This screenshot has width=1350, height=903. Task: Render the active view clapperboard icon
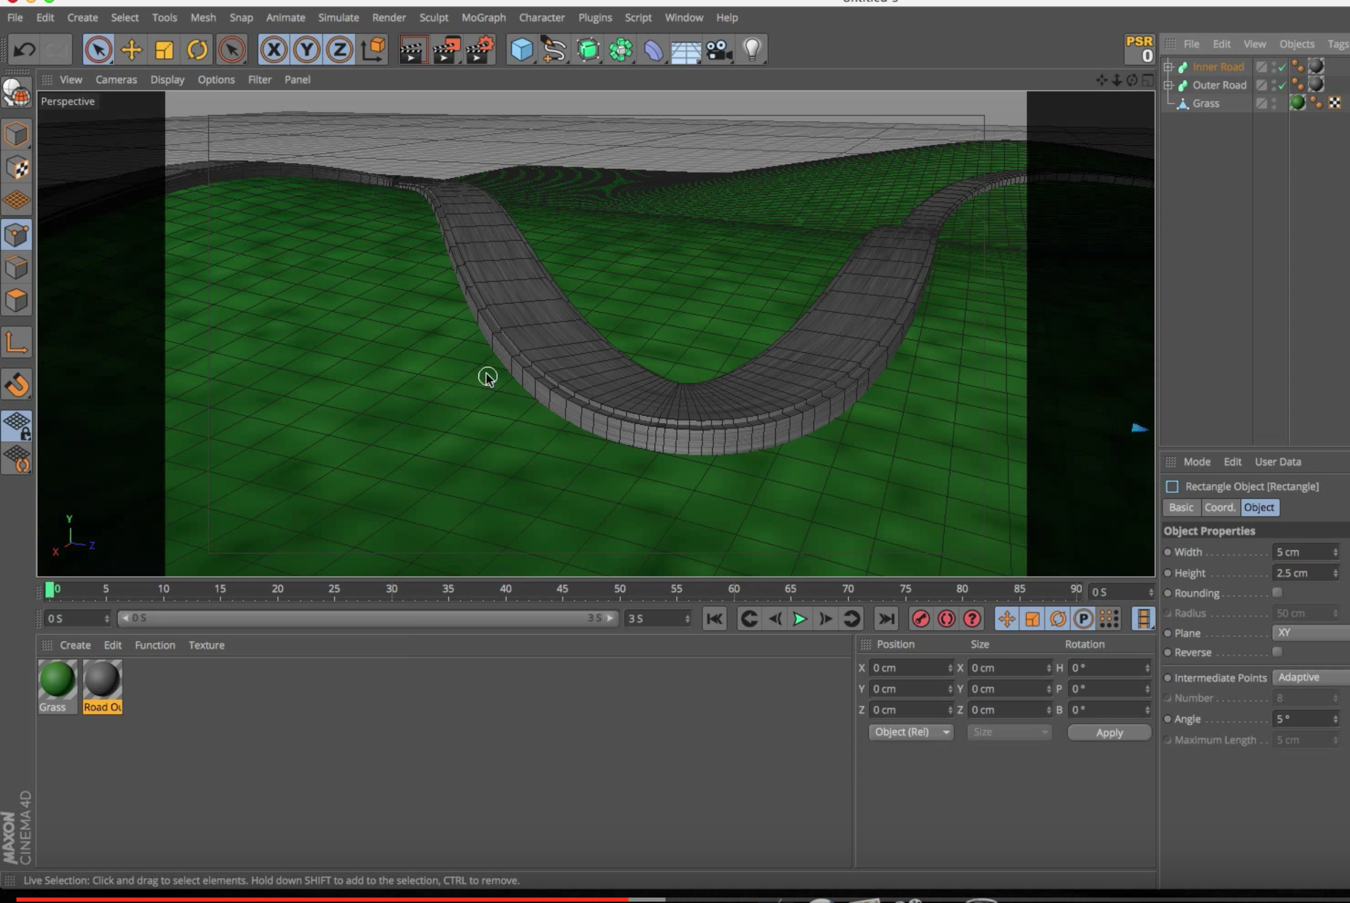point(413,49)
